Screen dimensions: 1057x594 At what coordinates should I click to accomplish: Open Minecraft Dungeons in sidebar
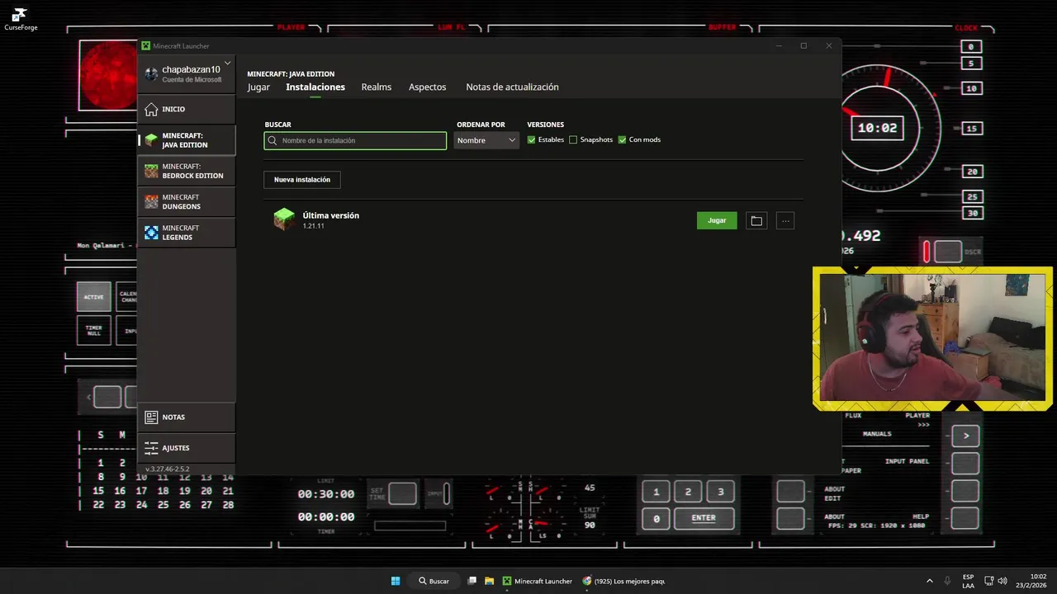click(186, 202)
